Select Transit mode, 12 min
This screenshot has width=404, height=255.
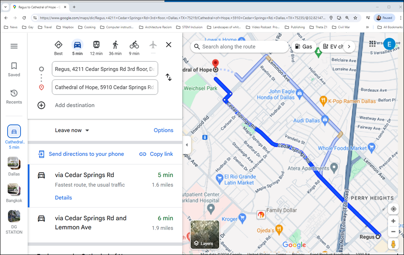click(x=96, y=48)
